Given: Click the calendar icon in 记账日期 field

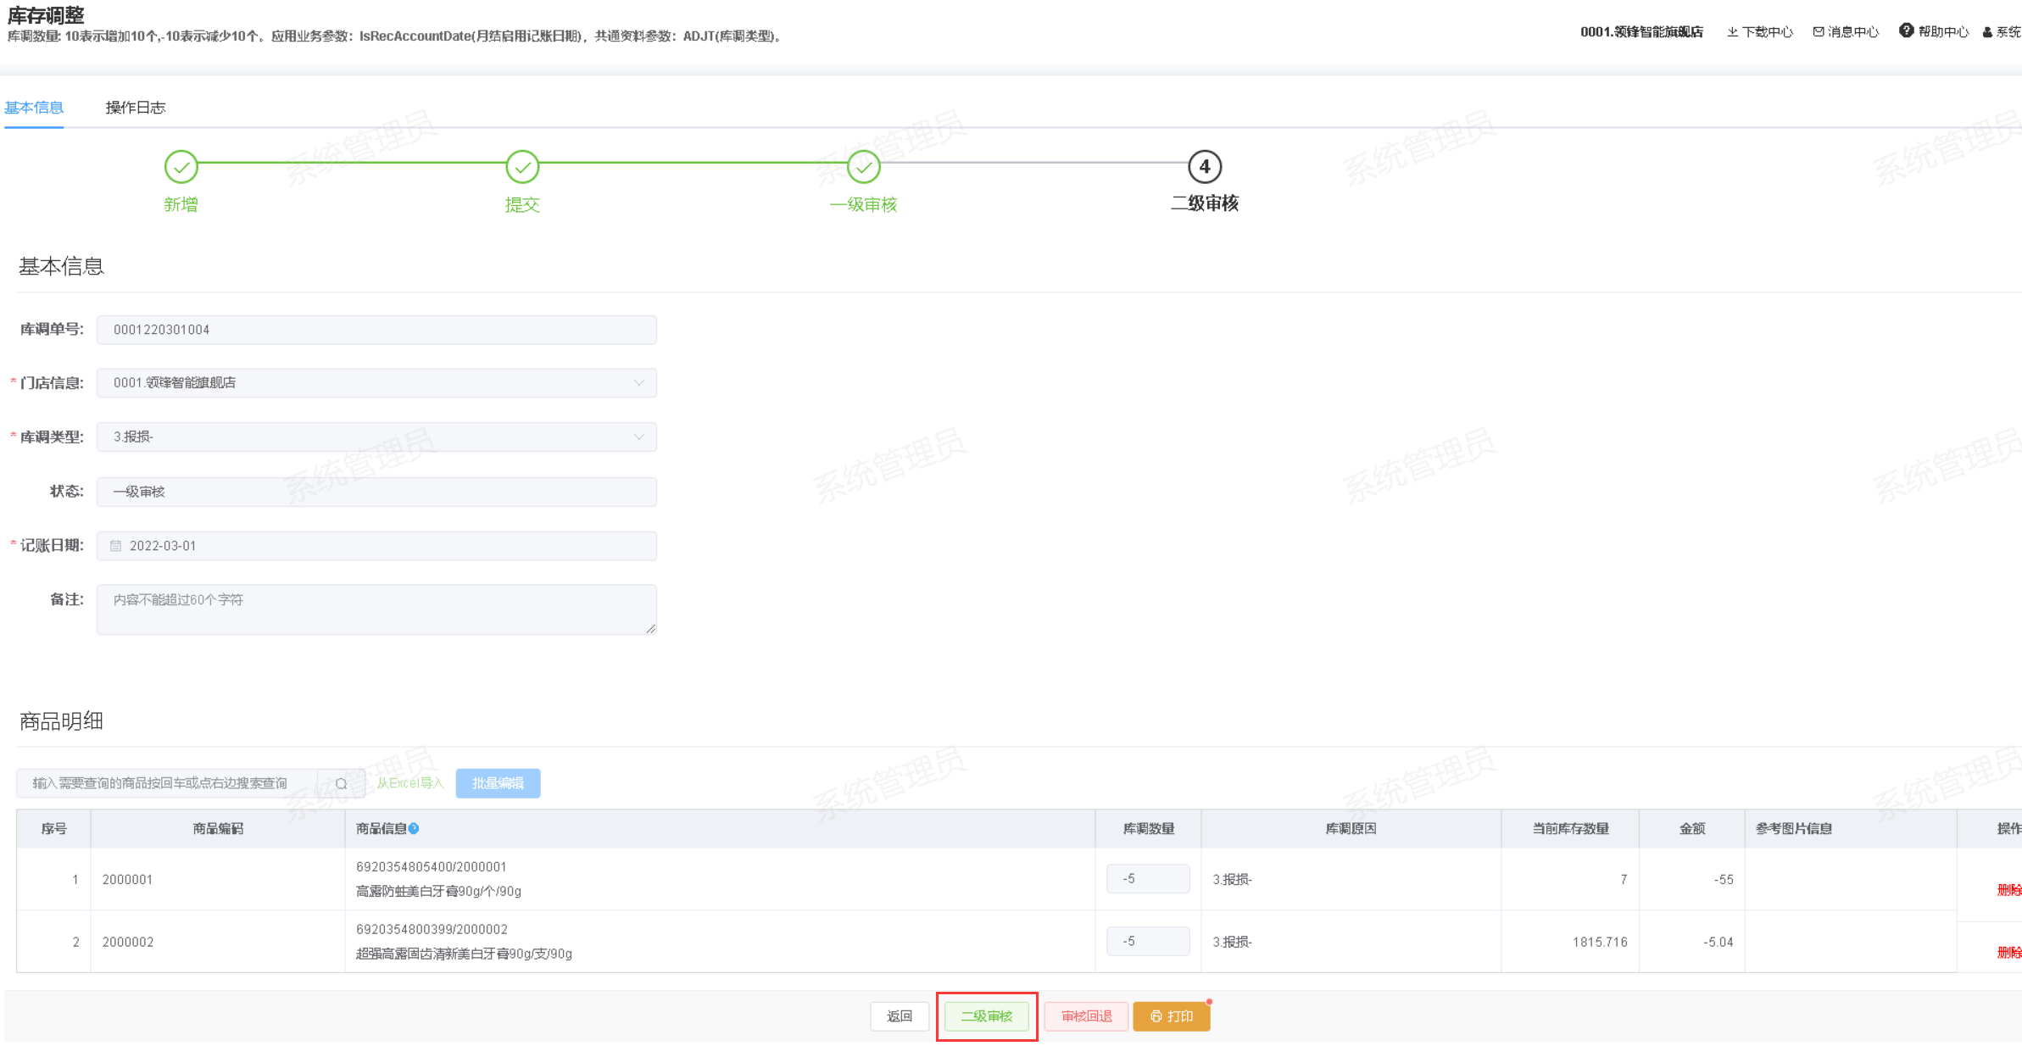Looking at the screenshot, I should coord(116,546).
